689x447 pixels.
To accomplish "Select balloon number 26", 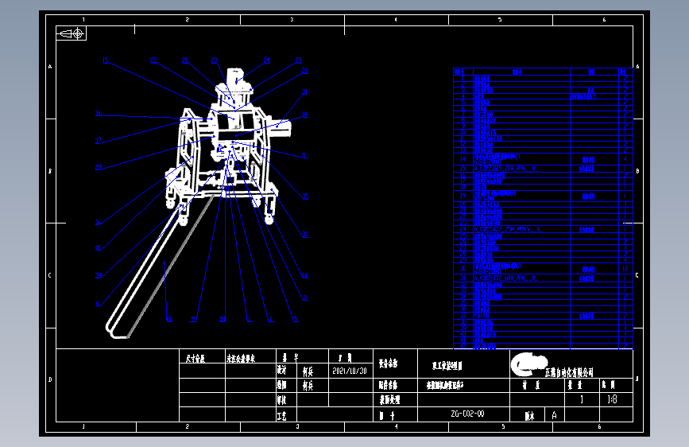I will [185, 60].
